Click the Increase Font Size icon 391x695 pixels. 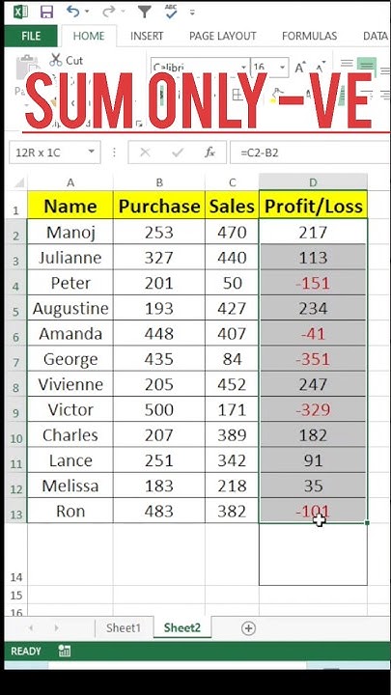pyautogui.click(x=300, y=68)
